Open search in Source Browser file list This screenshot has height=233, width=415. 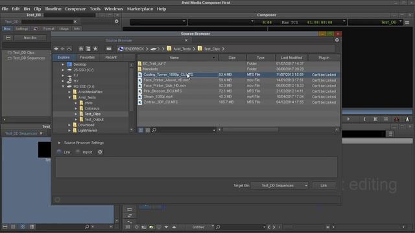click(154, 130)
